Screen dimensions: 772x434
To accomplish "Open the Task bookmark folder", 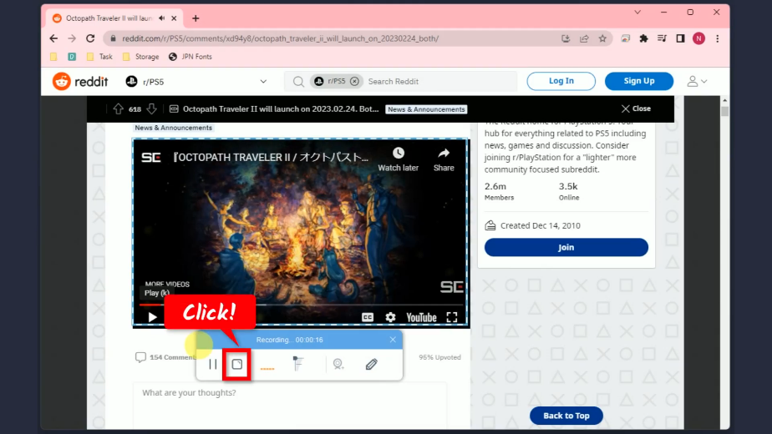I will tap(99, 57).
